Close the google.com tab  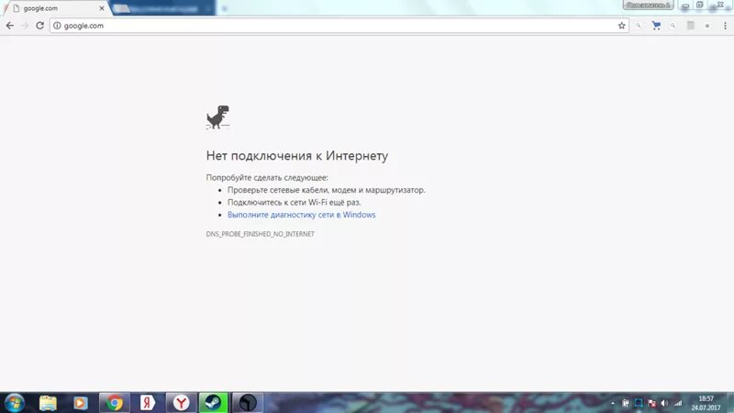tap(102, 8)
